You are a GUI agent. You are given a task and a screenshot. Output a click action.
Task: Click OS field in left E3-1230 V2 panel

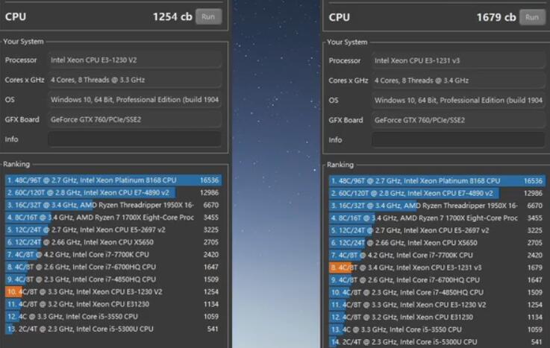pos(134,100)
